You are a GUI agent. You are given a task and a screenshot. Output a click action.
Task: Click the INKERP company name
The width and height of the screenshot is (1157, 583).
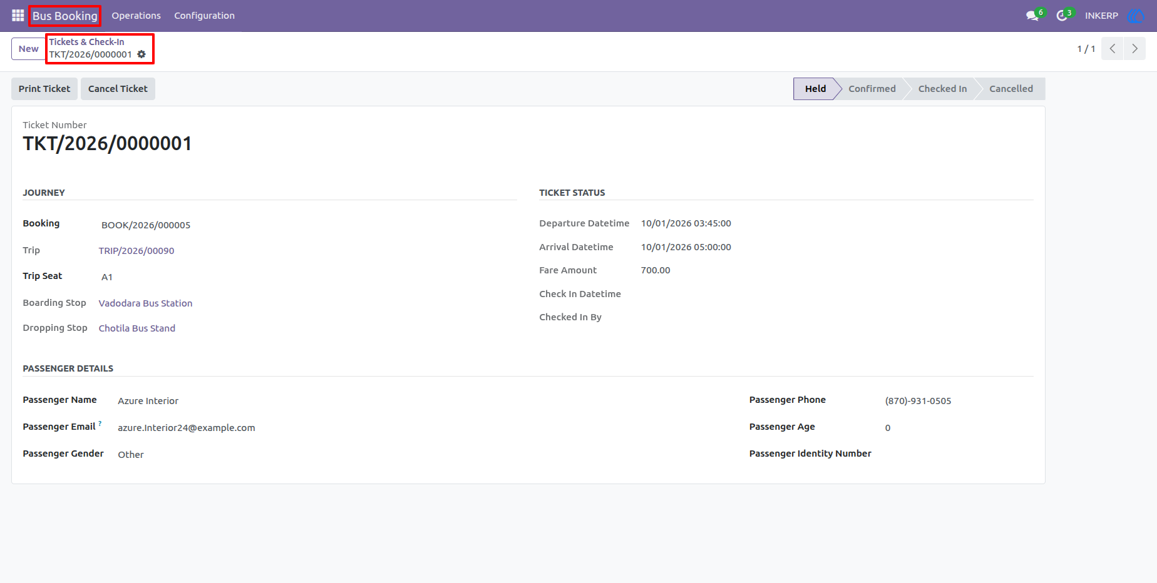pyautogui.click(x=1101, y=16)
